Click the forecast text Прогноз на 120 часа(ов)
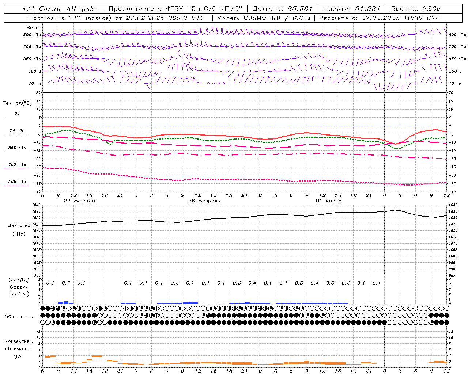This screenshot has width=468, height=374. [70, 18]
